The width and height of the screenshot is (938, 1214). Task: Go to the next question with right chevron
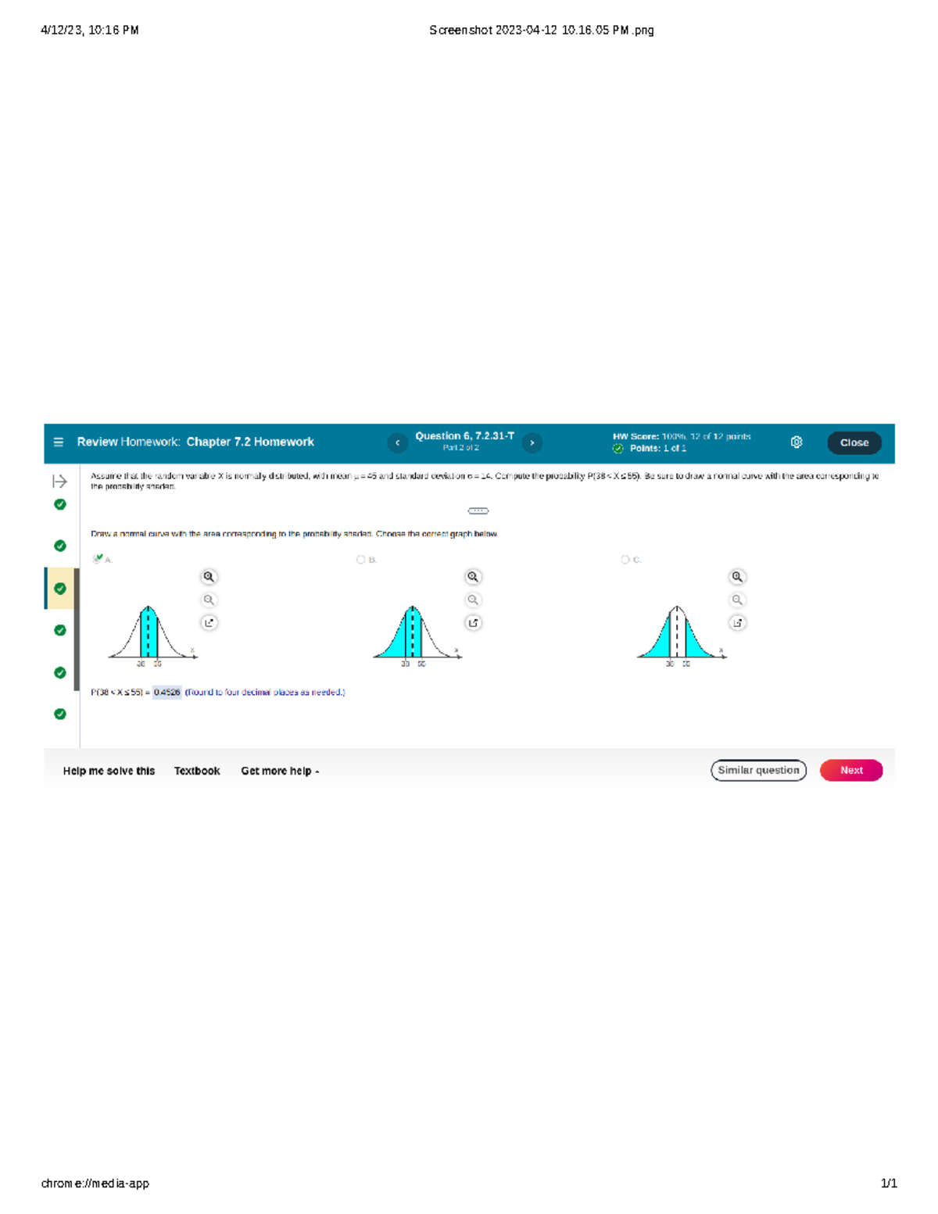532,443
